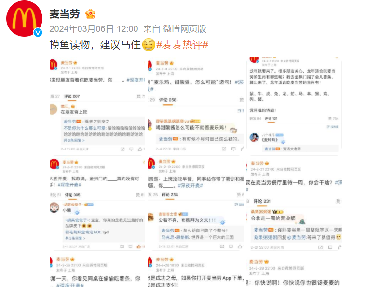Click the thumbs-up icon in 评论 395 thumbnail
Image resolution: width=379 pixels, height=287 pixels.
tap(139, 246)
